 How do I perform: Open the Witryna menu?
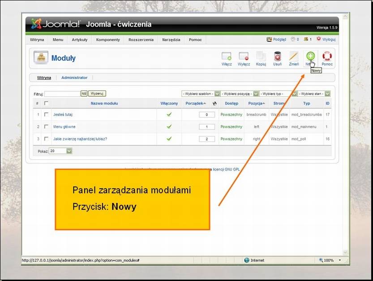pyautogui.click(x=37, y=40)
